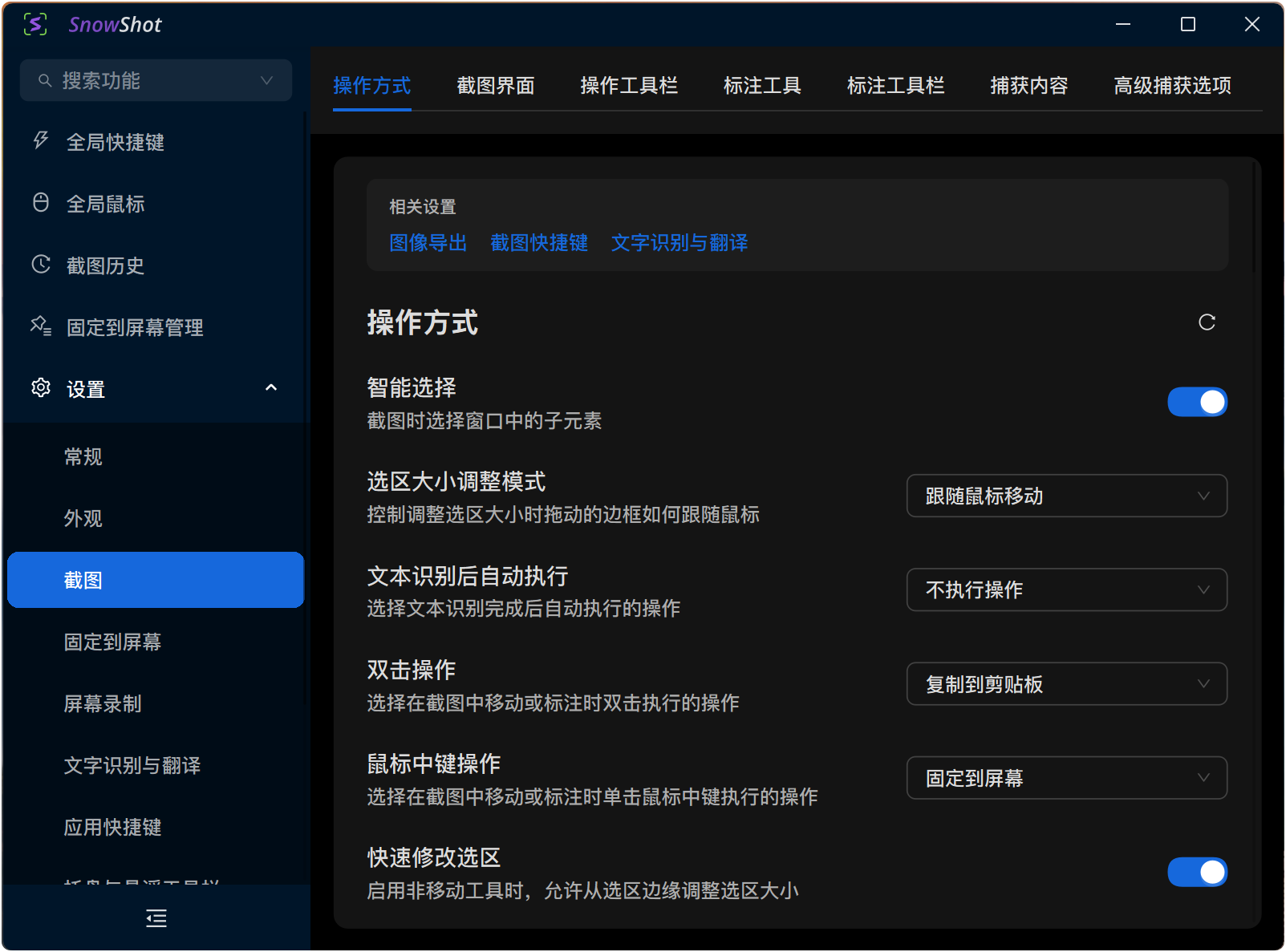Switch to the 标注工具栏 tab

[895, 85]
